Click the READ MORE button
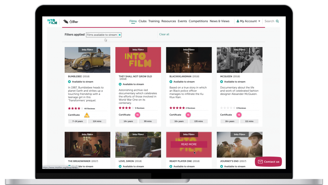Viewport: 328px width, 185px height. (189, 144)
